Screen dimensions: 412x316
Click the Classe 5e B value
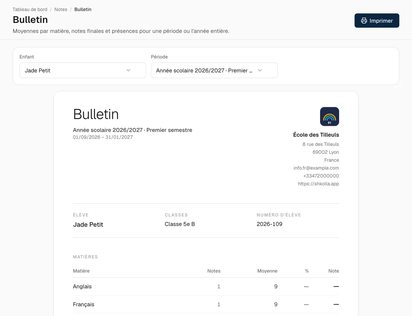tap(180, 224)
